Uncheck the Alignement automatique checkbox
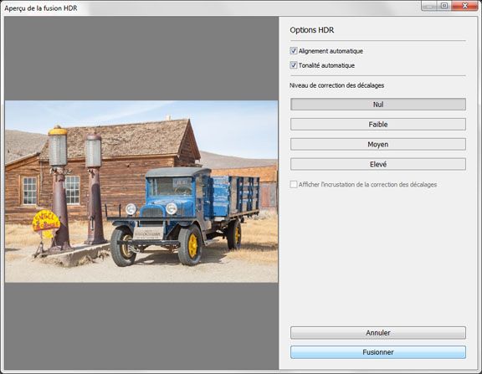This screenshot has height=374, width=482. (294, 51)
